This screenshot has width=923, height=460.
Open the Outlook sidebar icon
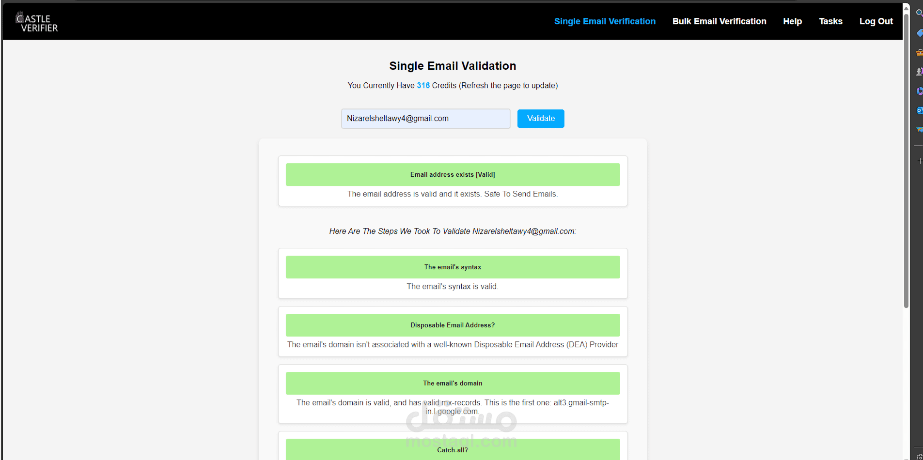tap(919, 110)
